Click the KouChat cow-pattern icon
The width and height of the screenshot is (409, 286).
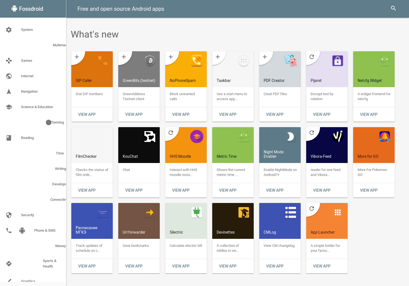coord(150,137)
